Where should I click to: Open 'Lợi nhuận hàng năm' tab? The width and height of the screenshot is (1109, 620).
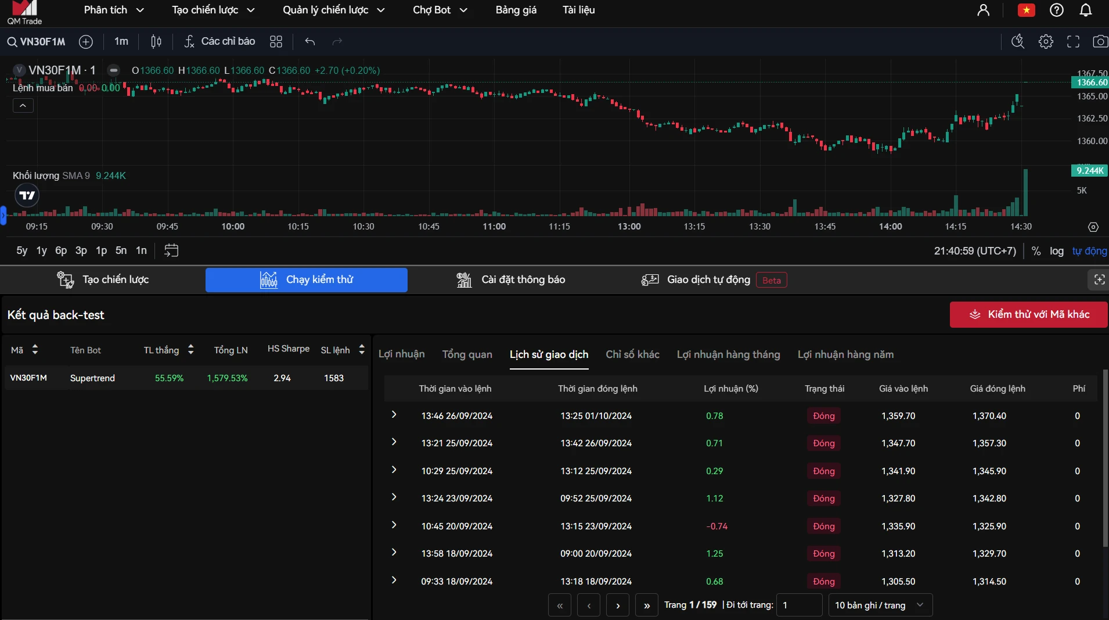(846, 354)
